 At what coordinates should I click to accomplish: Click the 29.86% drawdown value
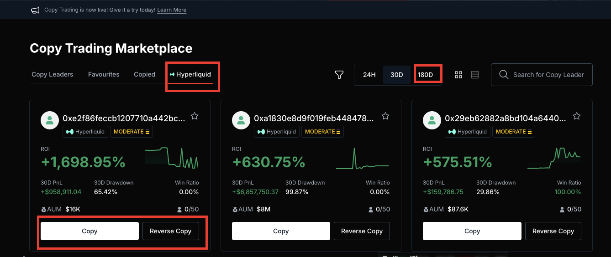pyautogui.click(x=488, y=192)
